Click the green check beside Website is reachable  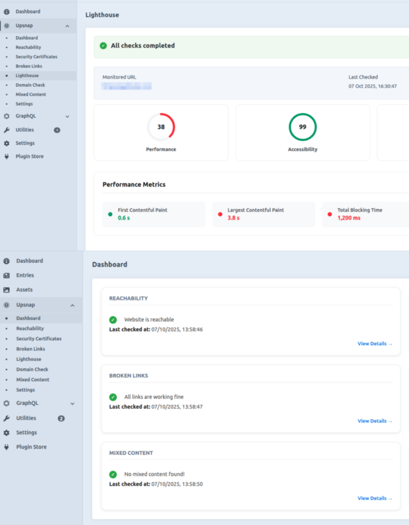113,320
